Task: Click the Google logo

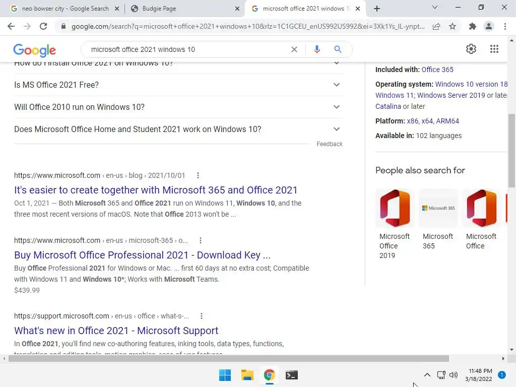Action: (x=35, y=50)
